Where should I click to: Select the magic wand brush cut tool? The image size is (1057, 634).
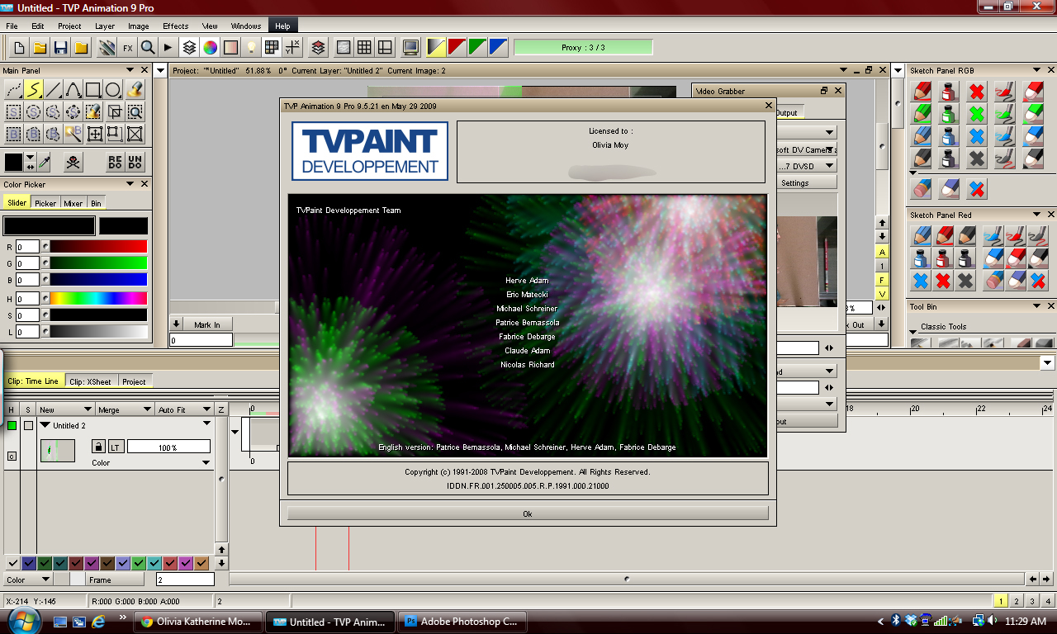pos(73,133)
